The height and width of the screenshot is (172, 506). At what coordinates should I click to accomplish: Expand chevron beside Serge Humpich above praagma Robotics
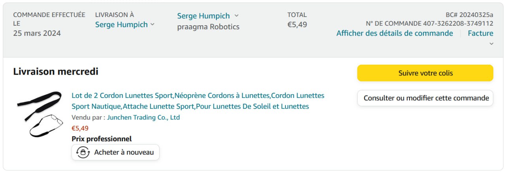click(x=236, y=16)
